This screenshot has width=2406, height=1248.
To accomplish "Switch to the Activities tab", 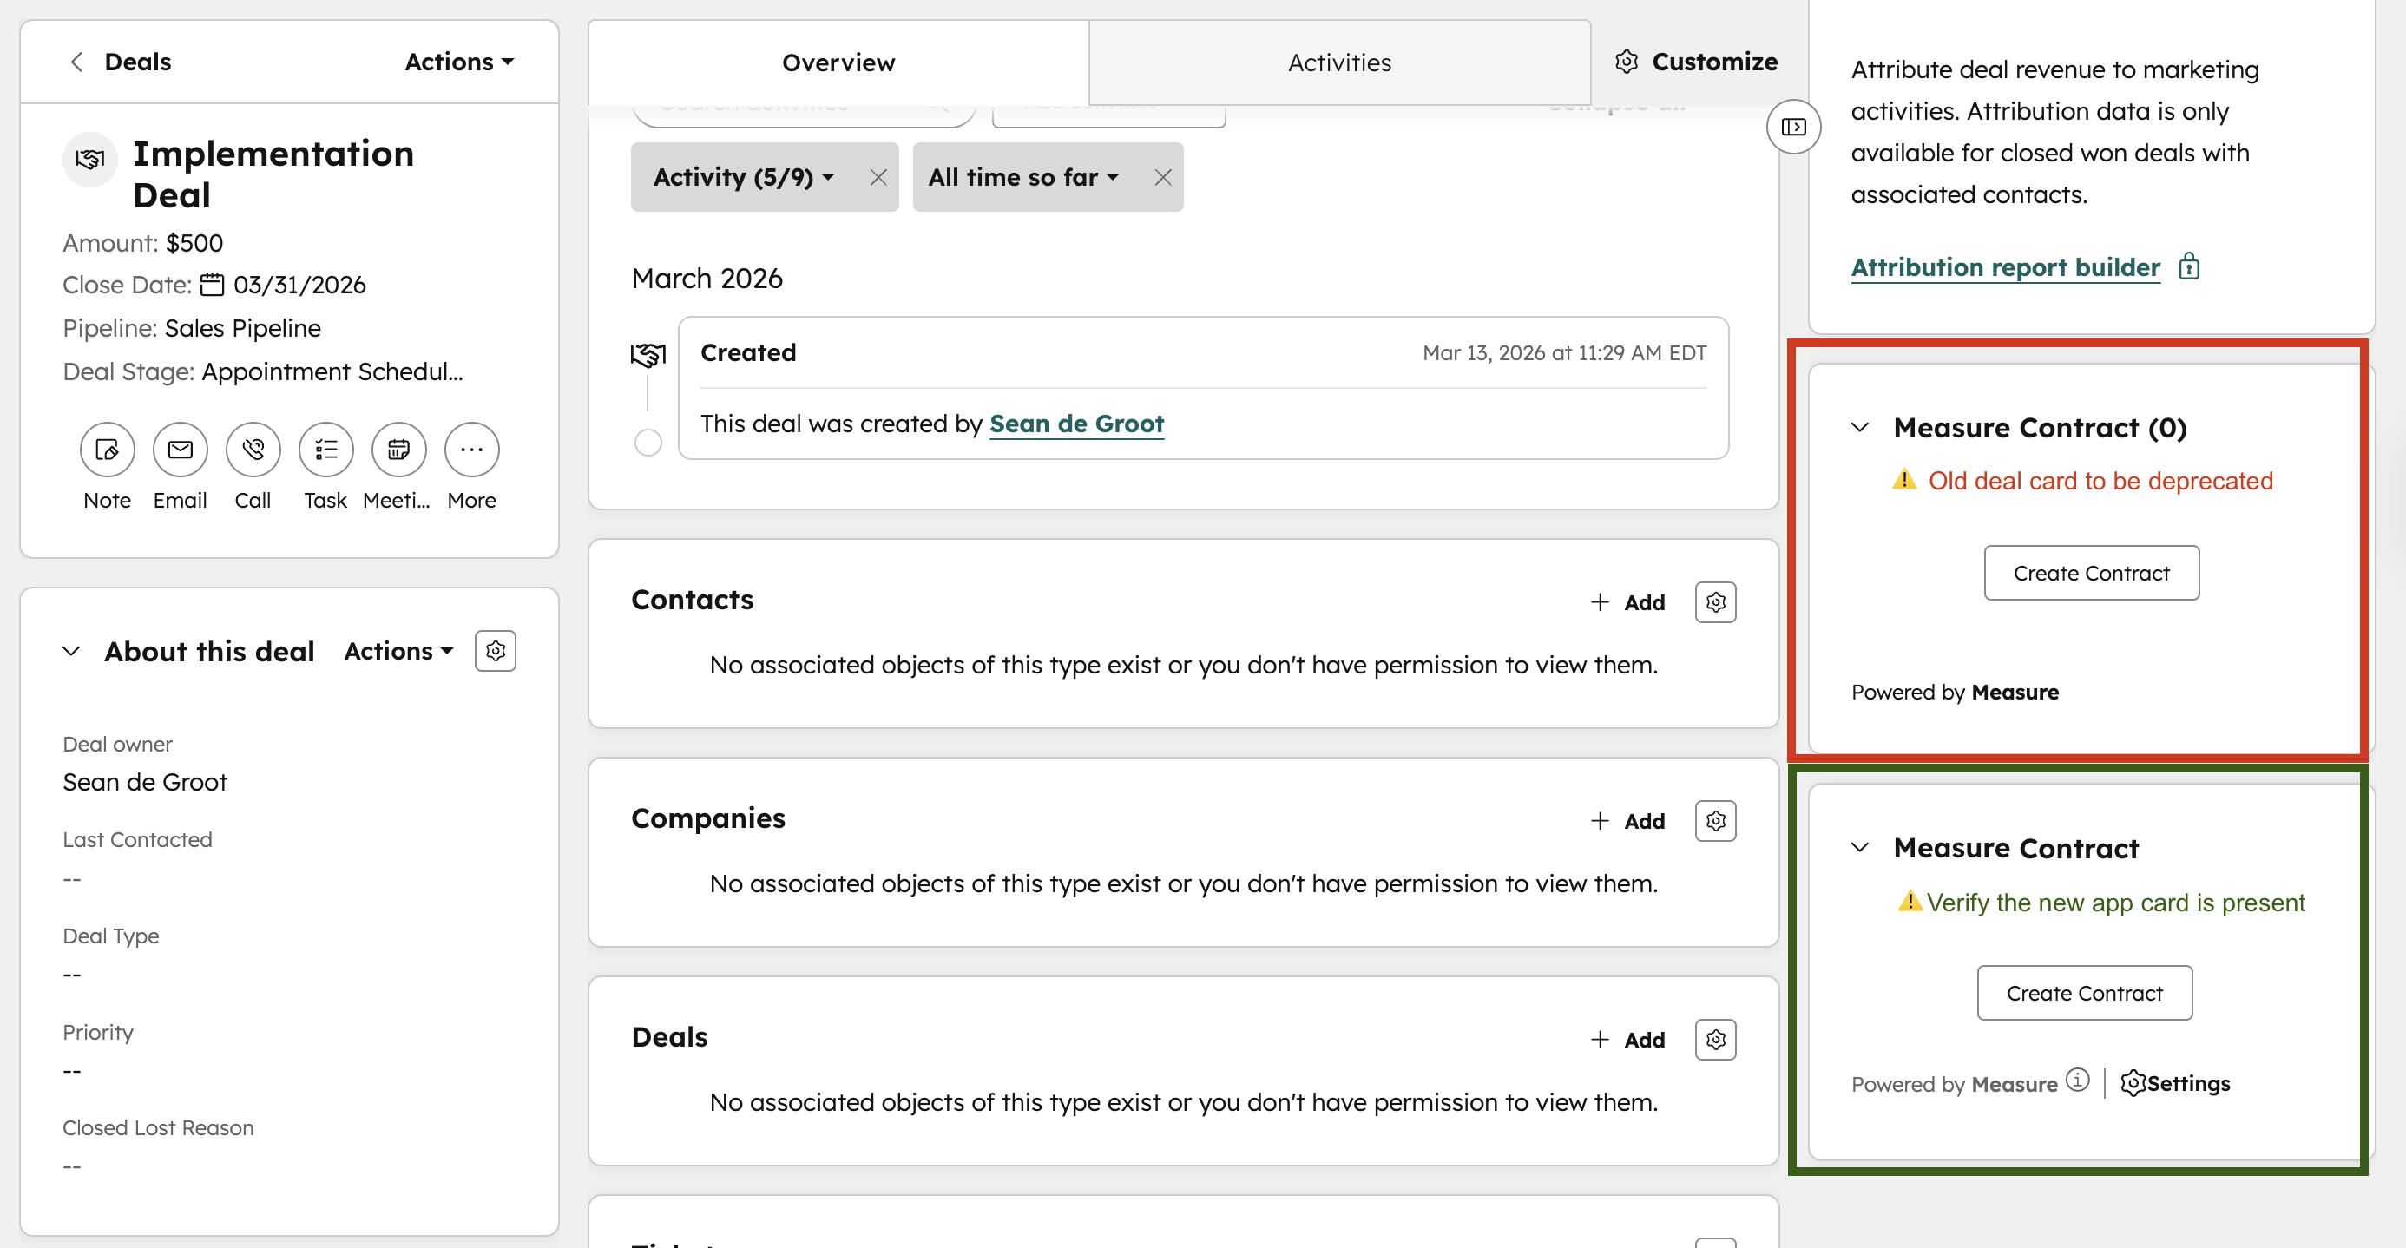I will [x=1339, y=62].
